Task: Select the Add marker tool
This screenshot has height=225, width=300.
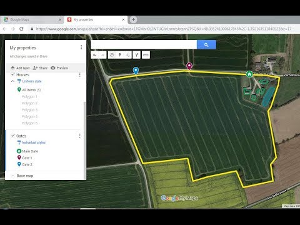Action: [x=120, y=55]
